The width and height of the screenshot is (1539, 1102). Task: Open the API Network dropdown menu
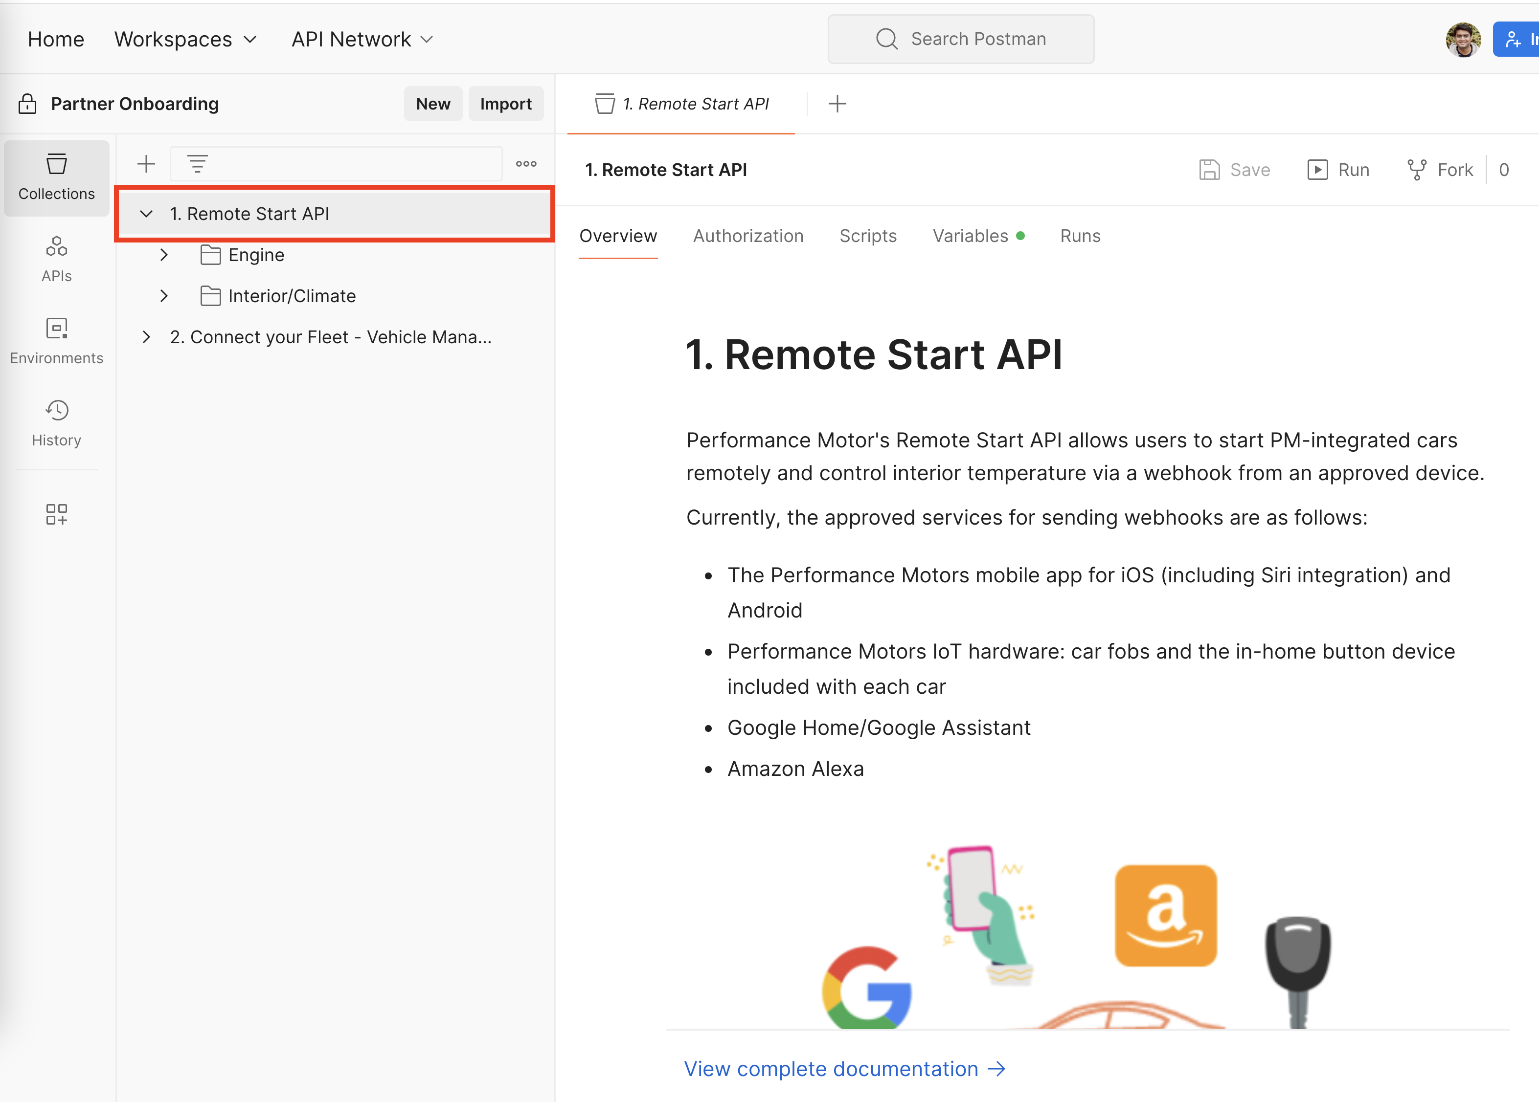362,39
